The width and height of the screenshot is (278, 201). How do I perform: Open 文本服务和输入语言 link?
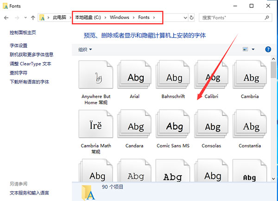[29, 193]
